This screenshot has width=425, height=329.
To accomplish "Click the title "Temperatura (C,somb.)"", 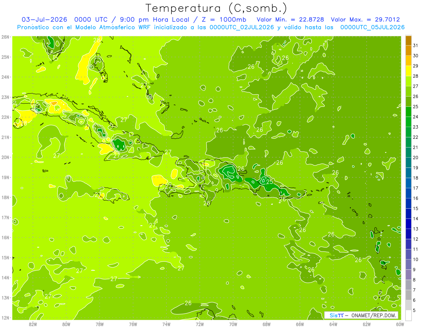I will coord(216,8).
